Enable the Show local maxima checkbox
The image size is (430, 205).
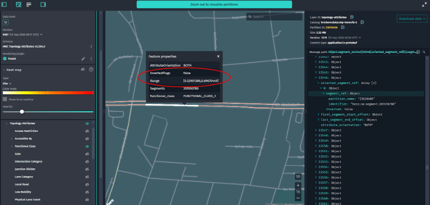pyautogui.click(x=5, y=99)
